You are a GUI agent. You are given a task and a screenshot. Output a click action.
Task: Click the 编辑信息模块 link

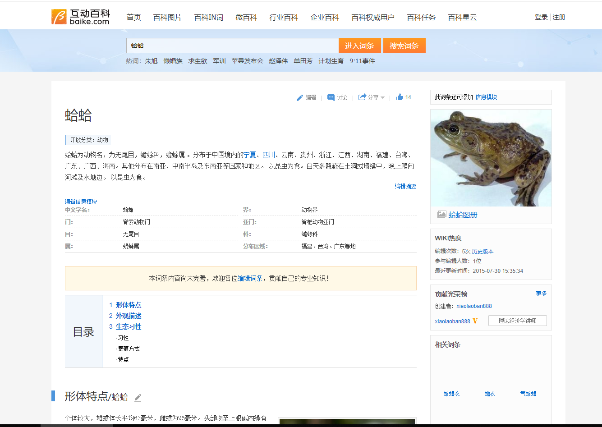tap(81, 202)
